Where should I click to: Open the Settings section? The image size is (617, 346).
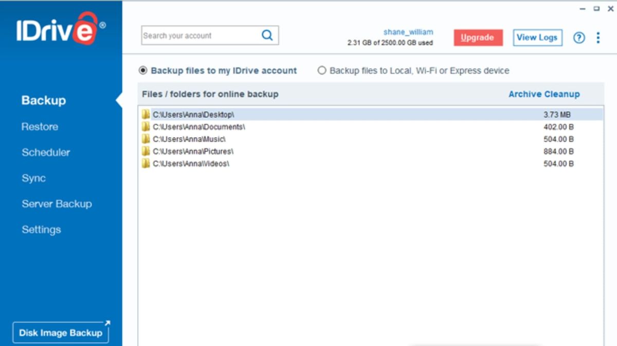pos(41,229)
